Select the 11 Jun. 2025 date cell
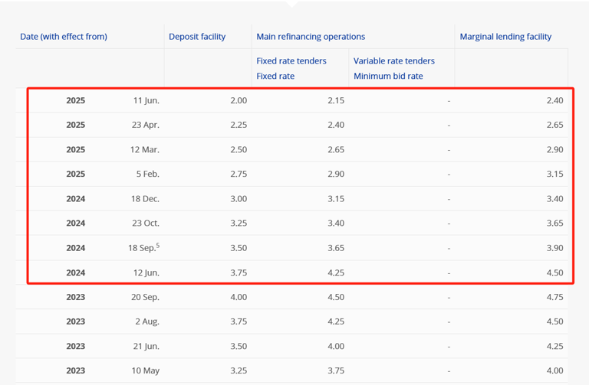Image resolution: width=589 pixels, height=385 pixels. click(x=146, y=101)
